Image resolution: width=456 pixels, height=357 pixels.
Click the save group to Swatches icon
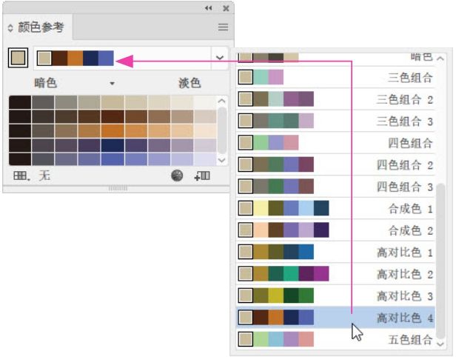202,176
